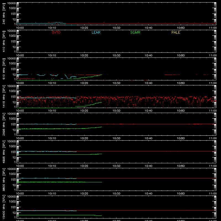Image resolution: width=221 pixels, height=221 pixels.
Task: Click the 10:20 time label of the 410 MHz panel
Action: tap(84, 56)
